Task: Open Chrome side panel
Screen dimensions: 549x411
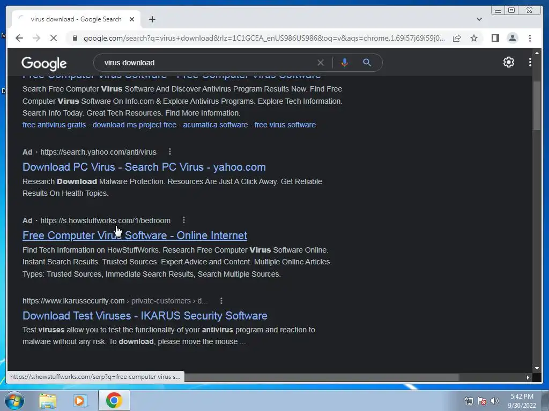Action: point(495,38)
